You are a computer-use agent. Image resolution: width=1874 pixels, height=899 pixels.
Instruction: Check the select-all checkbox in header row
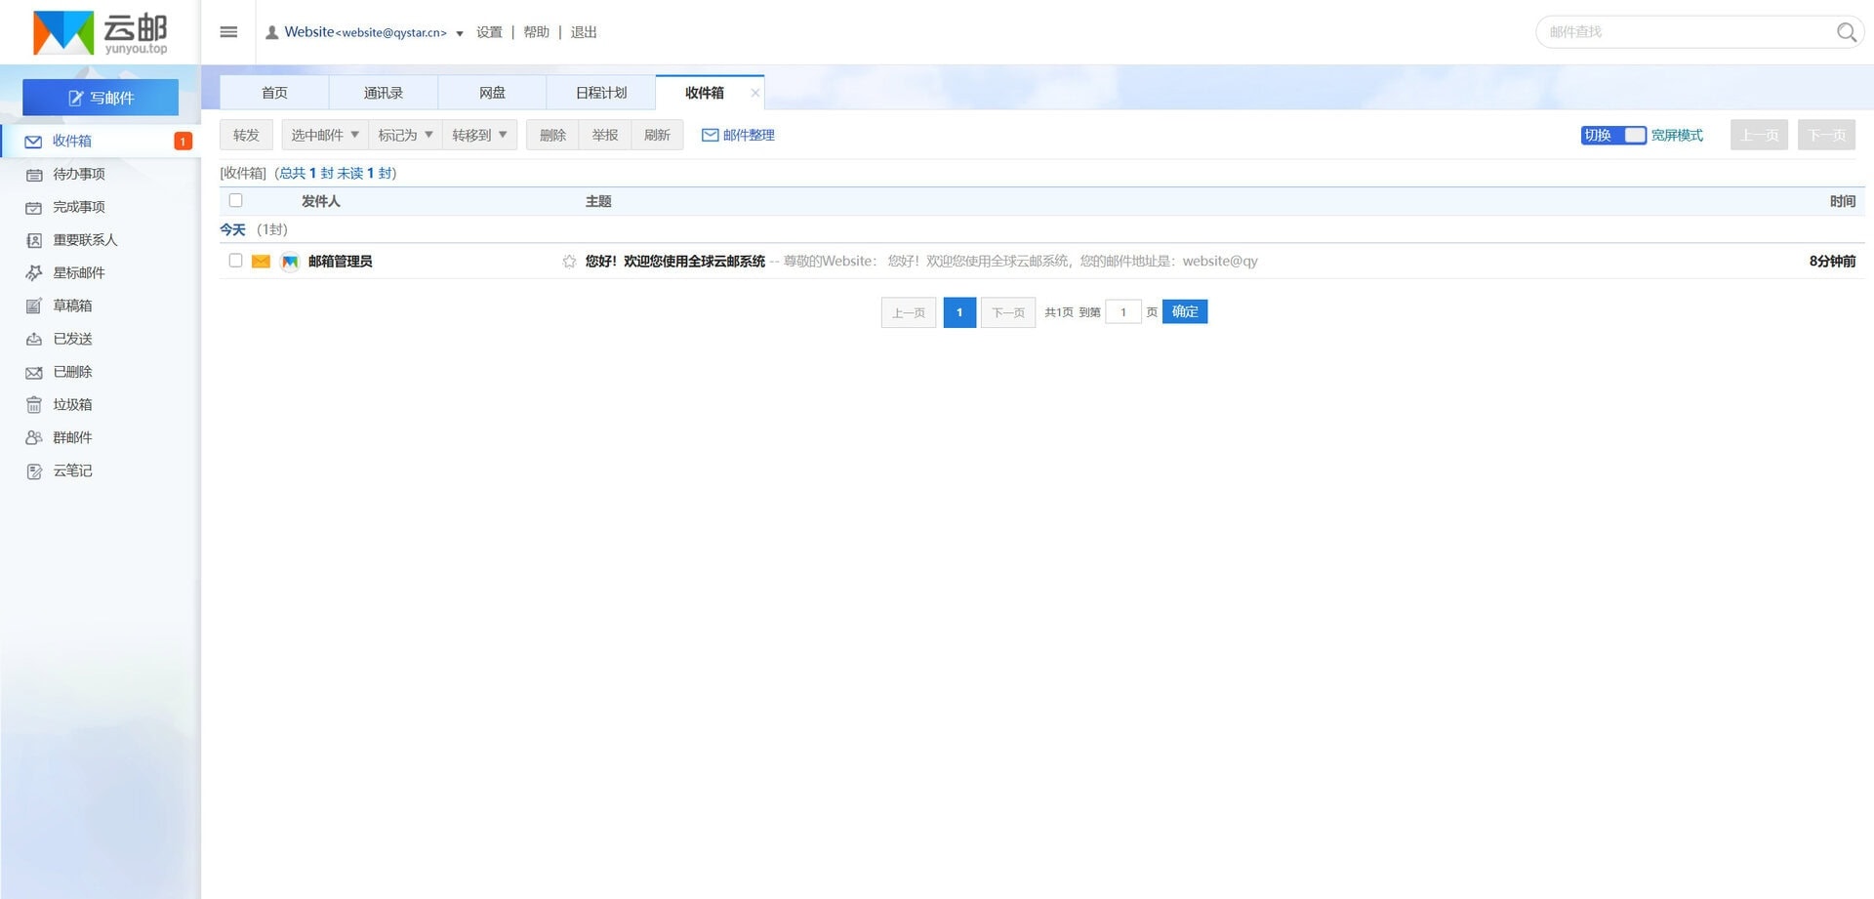[x=235, y=200]
